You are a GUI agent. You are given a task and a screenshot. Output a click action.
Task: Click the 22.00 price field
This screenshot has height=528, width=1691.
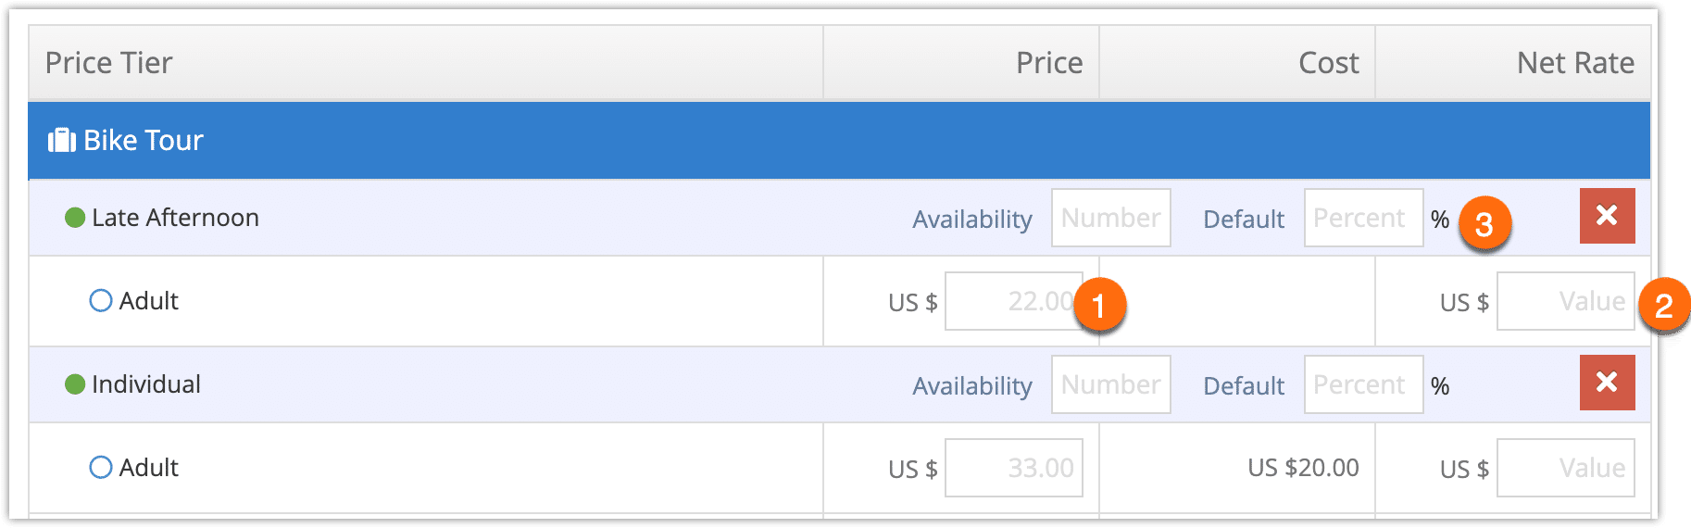pyautogui.click(x=1014, y=301)
